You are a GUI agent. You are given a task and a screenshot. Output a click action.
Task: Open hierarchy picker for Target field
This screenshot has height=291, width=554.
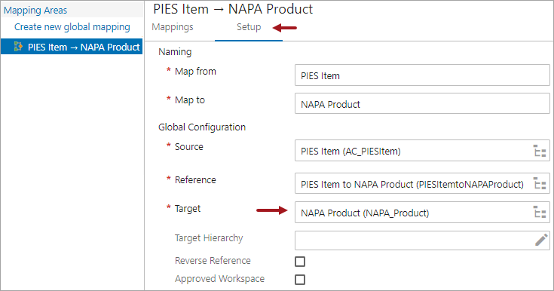pos(540,213)
